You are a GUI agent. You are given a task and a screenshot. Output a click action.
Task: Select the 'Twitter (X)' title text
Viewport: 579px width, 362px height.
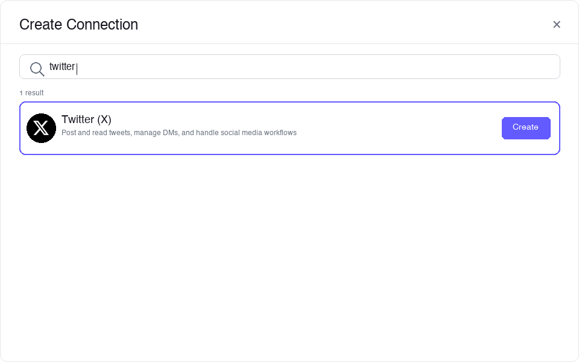tap(86, 119)
